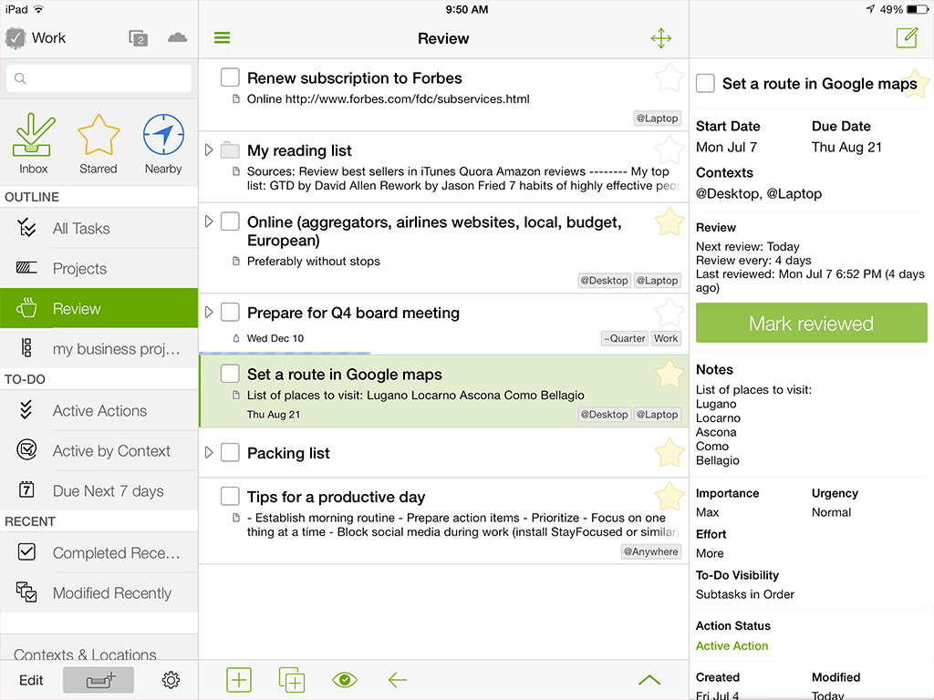Open the Inbox icon

(x=34, y=136)
